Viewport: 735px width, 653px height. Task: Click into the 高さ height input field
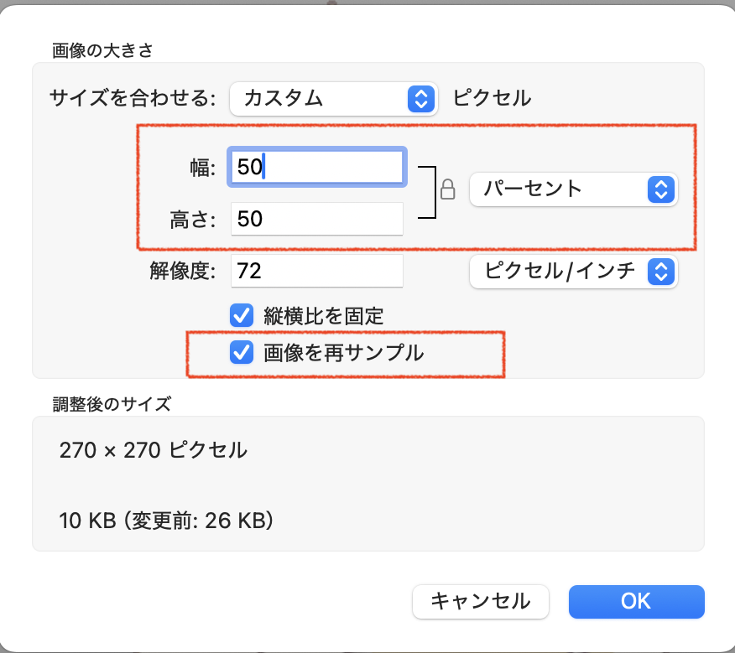(x=317, y=219)
